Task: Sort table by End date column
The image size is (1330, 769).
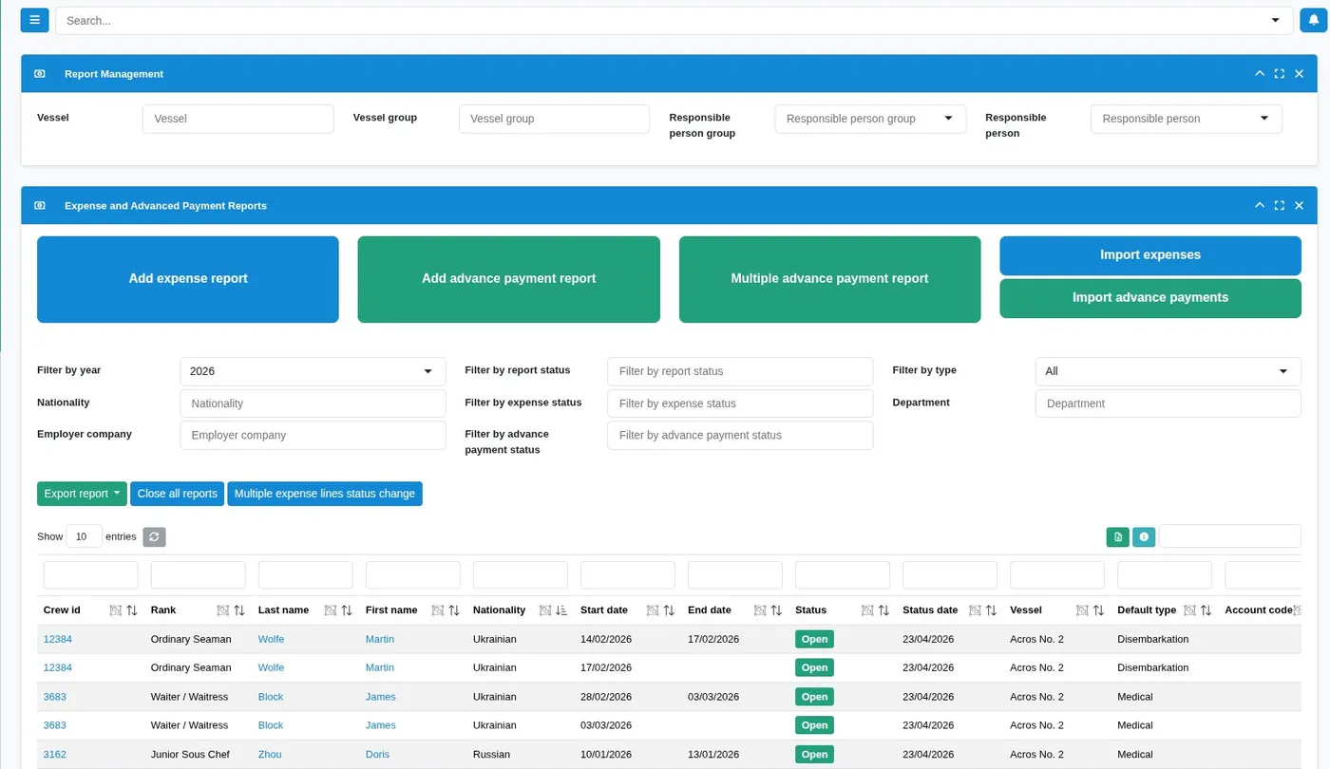Action: pyautogui.click(x=776, y=610)
